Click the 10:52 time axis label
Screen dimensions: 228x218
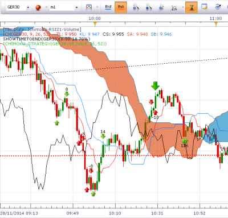[199, 213]
